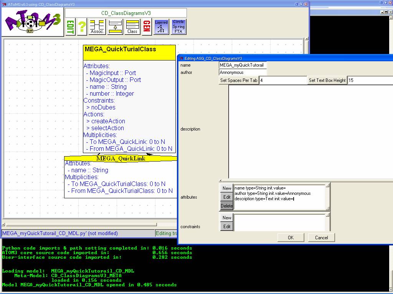Click the 'noDubes' constraint text

click(103, 107)
